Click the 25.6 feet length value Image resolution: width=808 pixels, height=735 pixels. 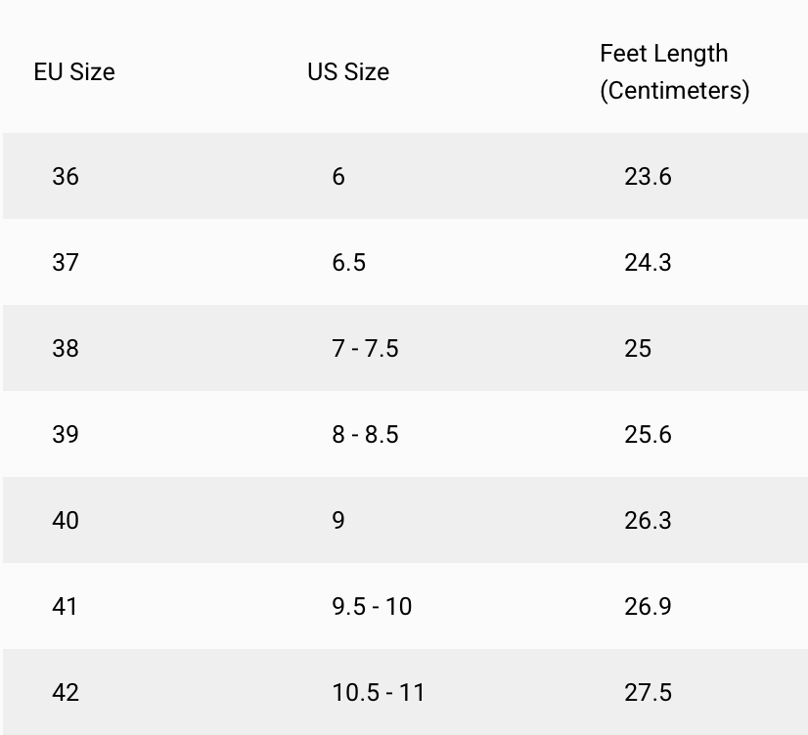[648, 435]
